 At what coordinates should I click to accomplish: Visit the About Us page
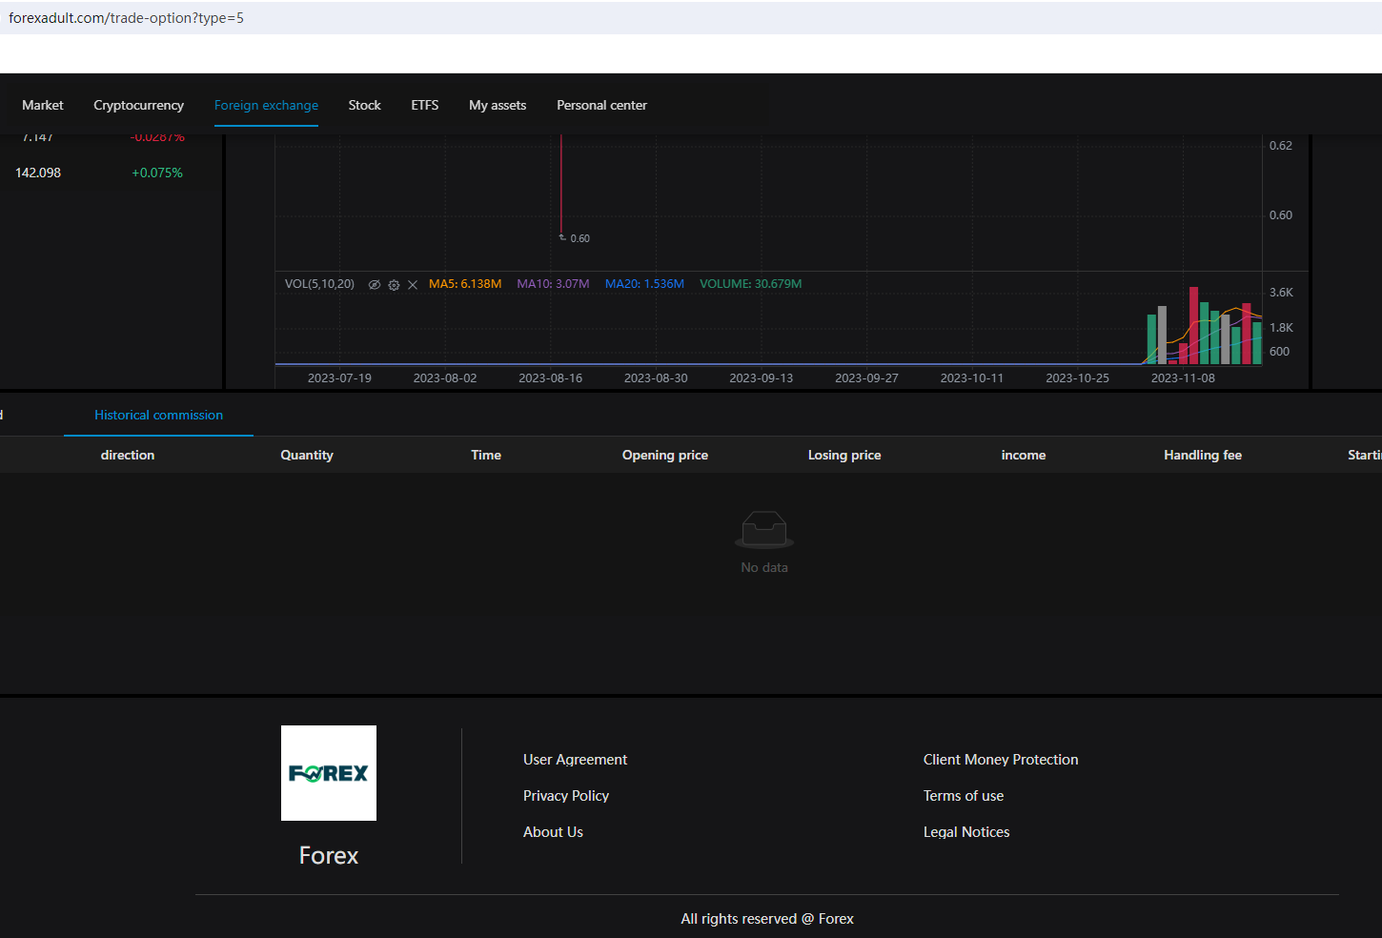(553, 832)
